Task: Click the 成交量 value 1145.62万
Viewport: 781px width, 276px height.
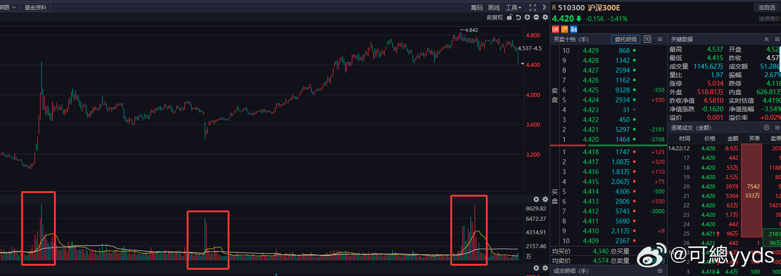Action: pyautogui.click(x=708, y=66)
